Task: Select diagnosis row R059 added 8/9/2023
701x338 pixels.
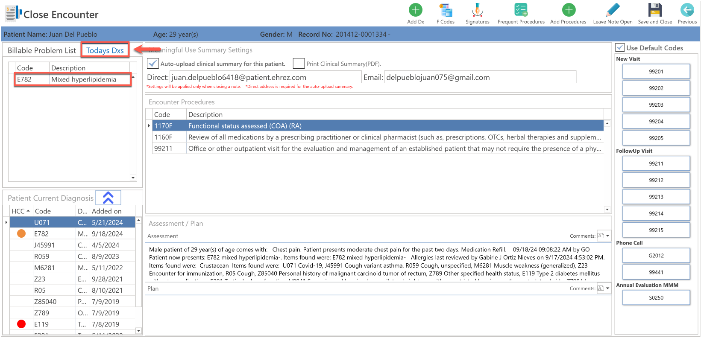Action: coord(73,256)
